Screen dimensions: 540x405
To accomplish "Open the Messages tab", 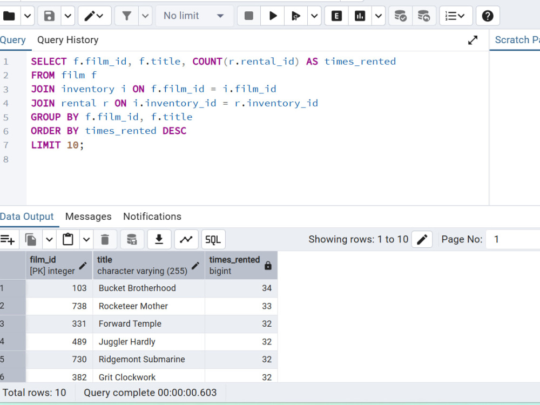I will (x=89, y=217).
